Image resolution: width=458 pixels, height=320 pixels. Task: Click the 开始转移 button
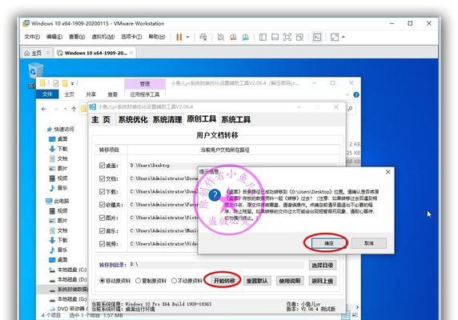[x=224, y=281]
